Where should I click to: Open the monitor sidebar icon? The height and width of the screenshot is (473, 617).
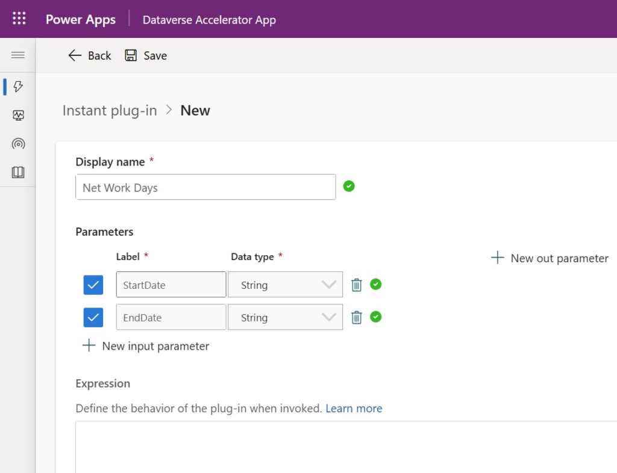pyautogui.click(x=18, y=115)
